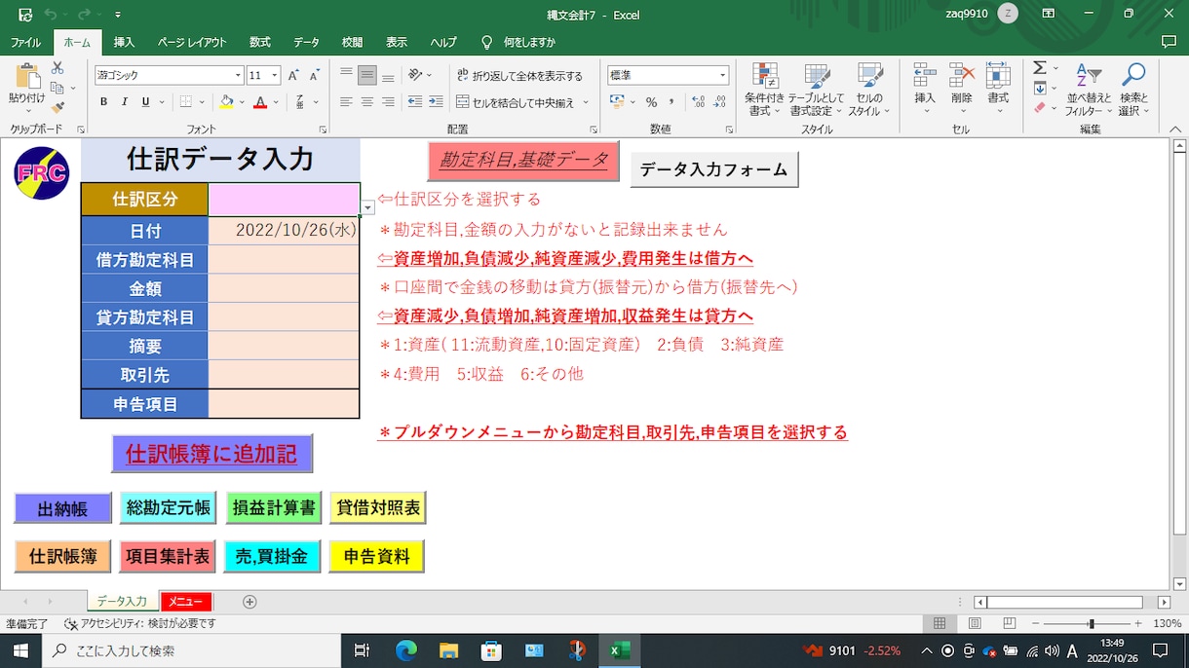Open 検索と選択 find and select

1133,89
